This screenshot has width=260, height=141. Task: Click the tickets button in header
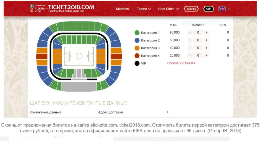(191, 9)
